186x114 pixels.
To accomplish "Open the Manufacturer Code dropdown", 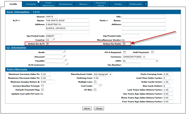I will coord(103,74).
